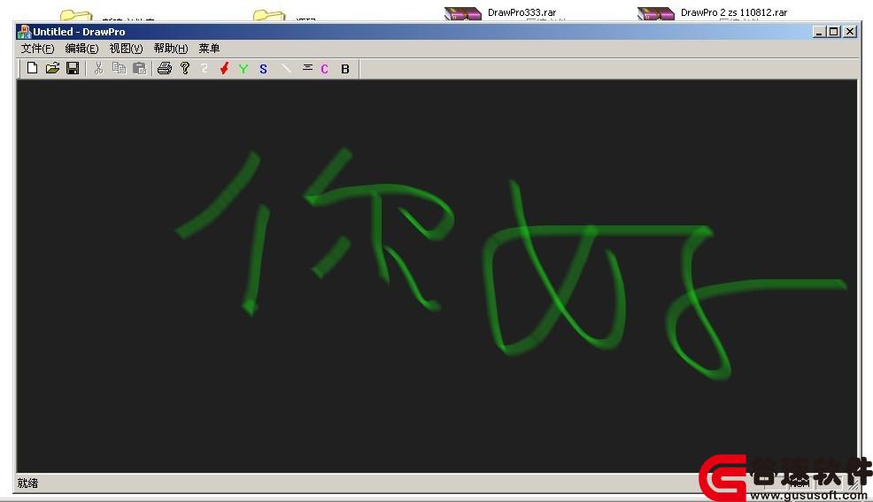The width and height of the screenshot is (873, 502).
Task: Click the Untitled - DrawPro title bar
Action: 437,32
